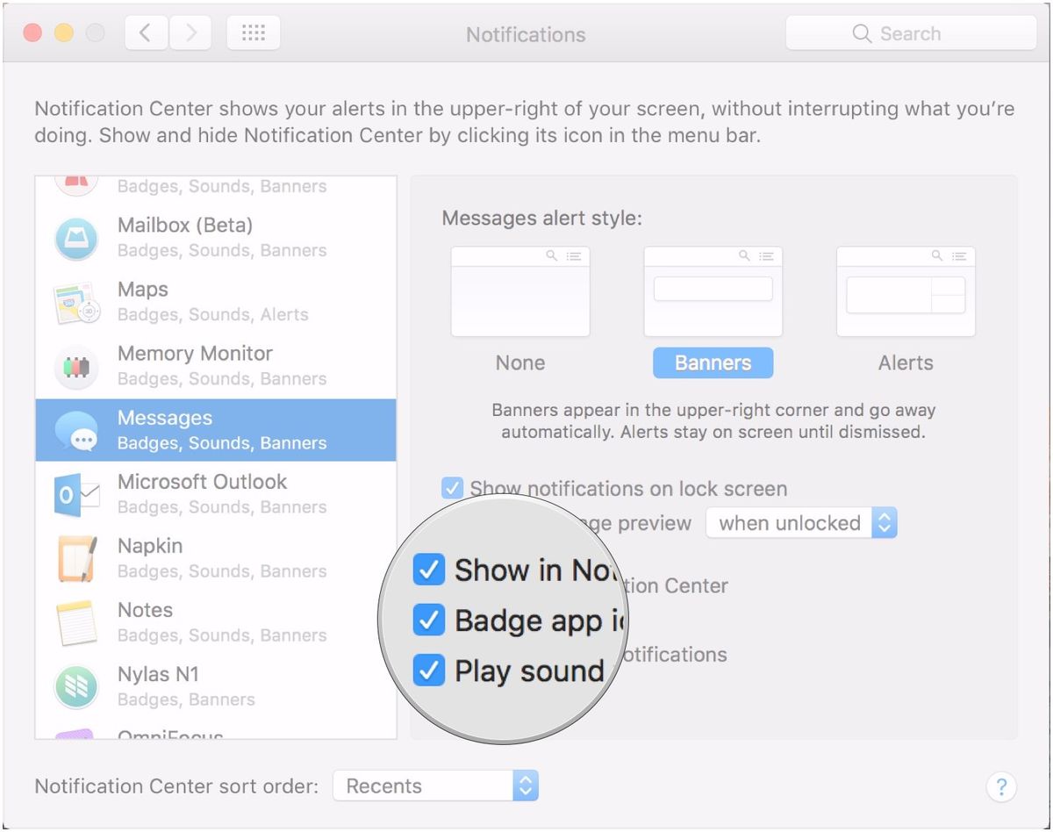
Task: Click the Memory Monitor app icon
Action: [76, 365]
